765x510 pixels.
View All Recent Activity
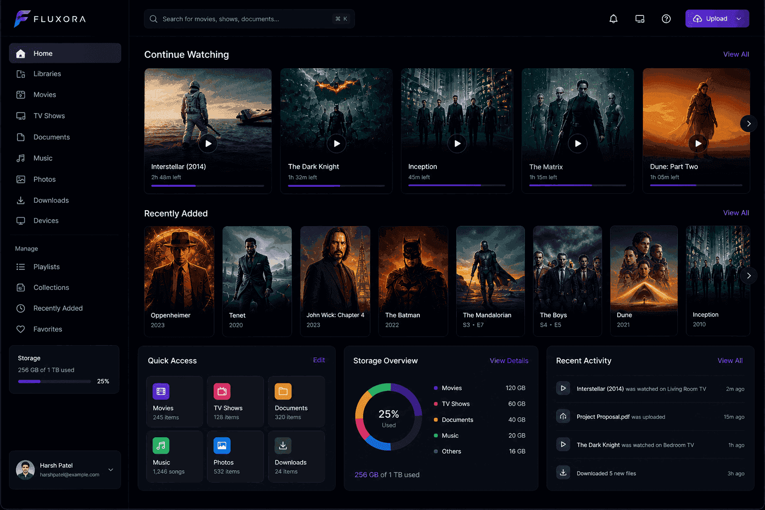(730, 361)
